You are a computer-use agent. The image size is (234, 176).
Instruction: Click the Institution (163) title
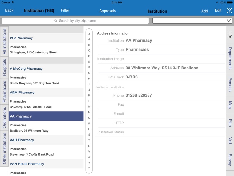pos(39,10)
